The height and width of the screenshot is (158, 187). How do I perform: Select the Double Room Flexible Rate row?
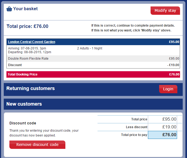pyautogui.click(x=93, y=59)
